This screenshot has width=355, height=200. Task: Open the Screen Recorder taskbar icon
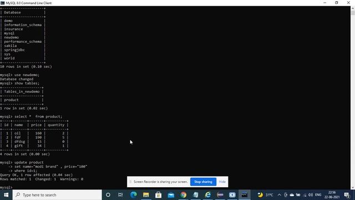(232, 195)
